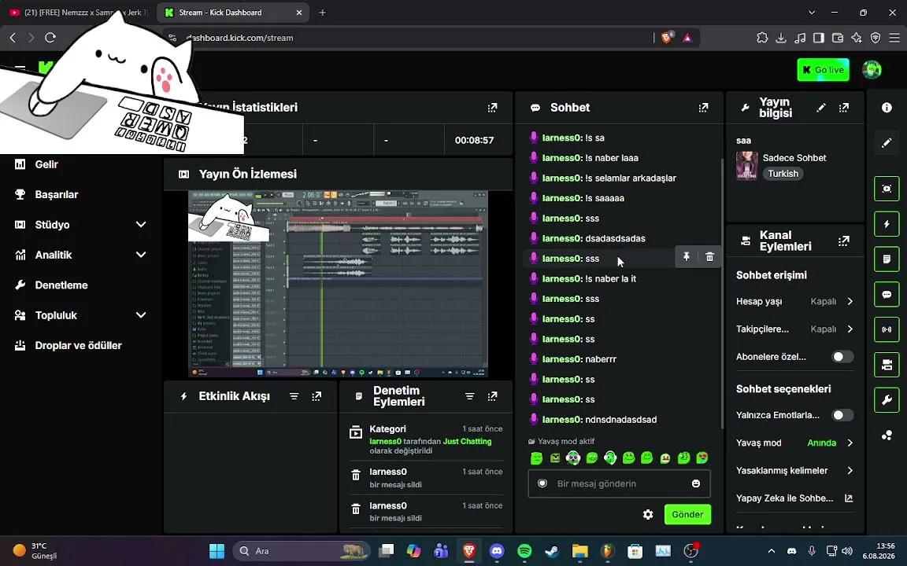Click the broadcast signal icon in right sidebar
Viewport: 907px width, 566px height.
click(887, 330)
